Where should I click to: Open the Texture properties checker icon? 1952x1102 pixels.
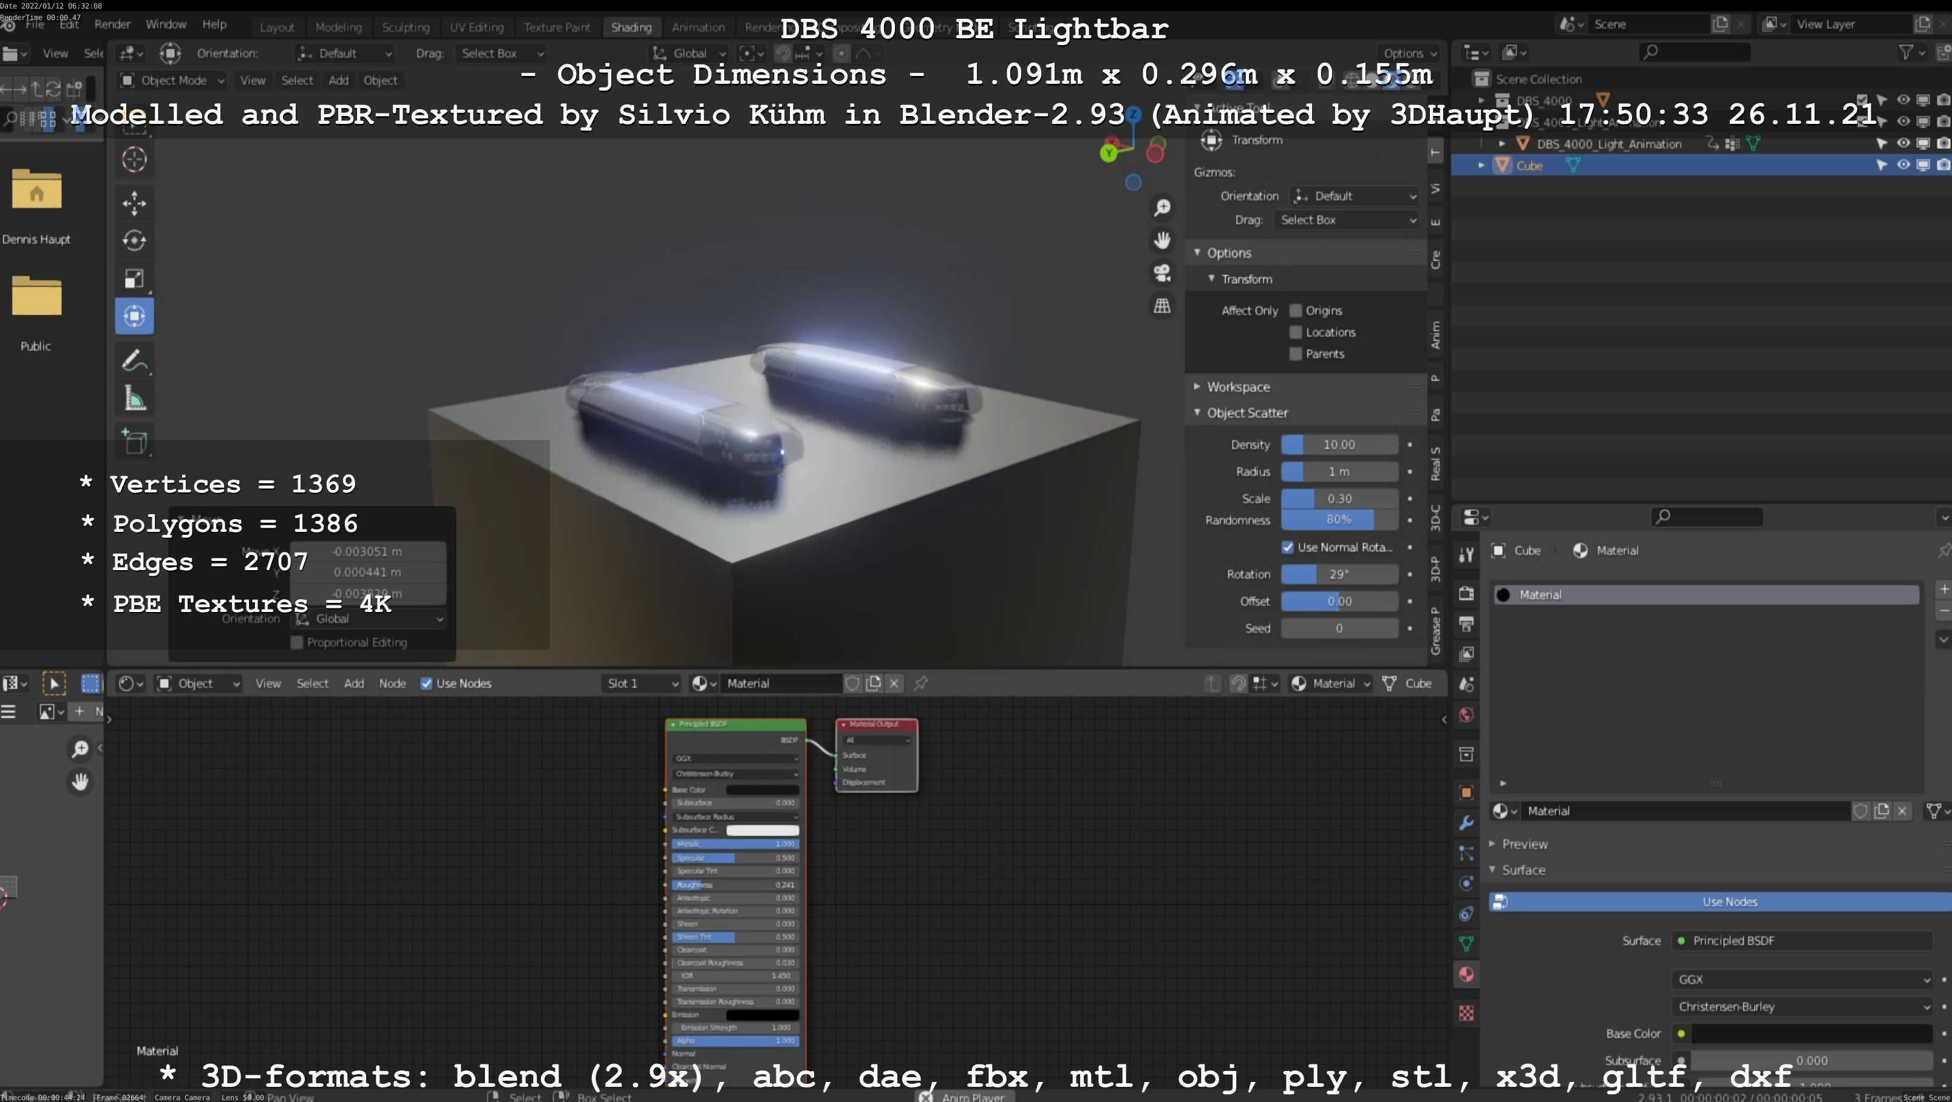tap(1466, 1013)
